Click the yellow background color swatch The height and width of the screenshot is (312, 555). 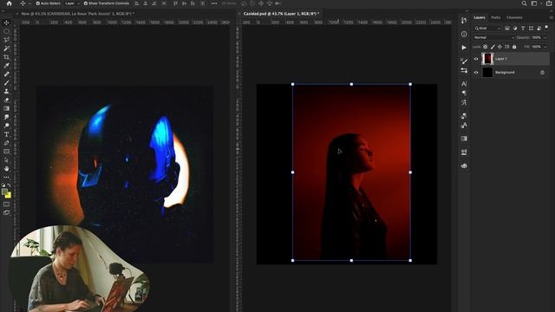pos(9,196)
